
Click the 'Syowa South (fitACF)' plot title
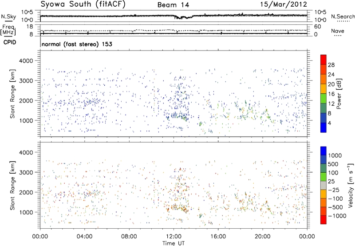(83, 4)
